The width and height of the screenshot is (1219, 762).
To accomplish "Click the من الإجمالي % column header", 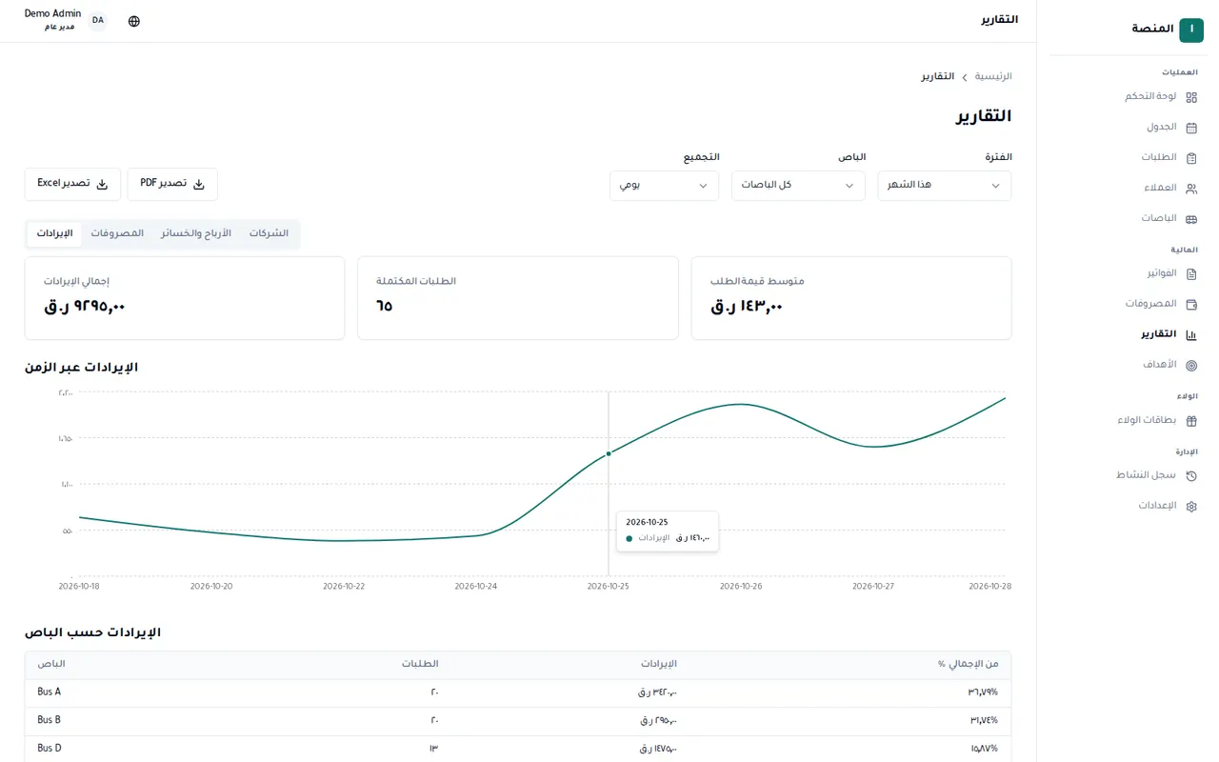I will pos(969,664).
